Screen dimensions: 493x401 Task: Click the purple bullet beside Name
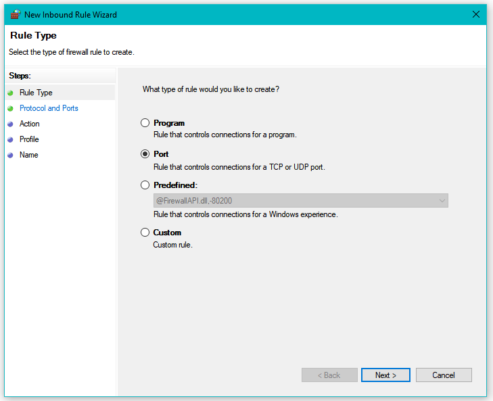(x=10, y=156)
